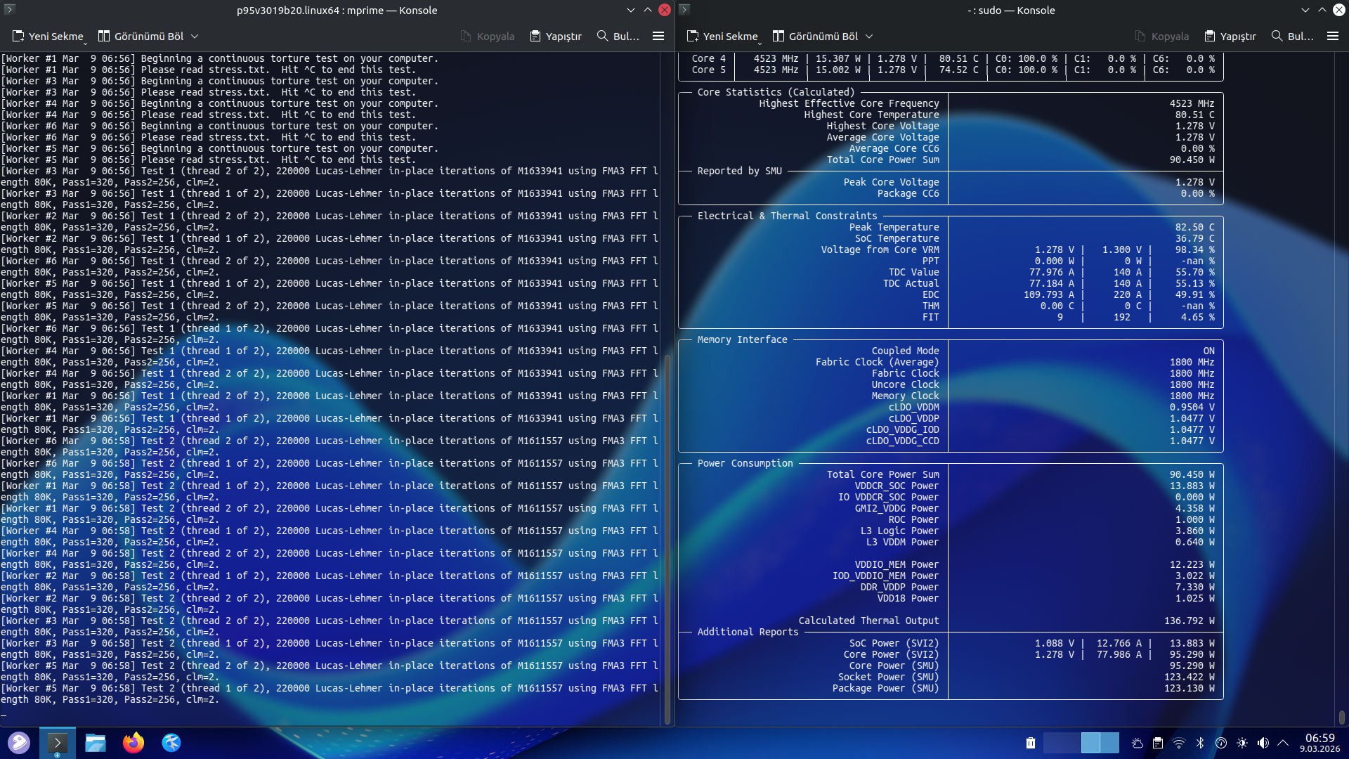Click the Core 4 row in sudo Konsole
1349x759 pixels.
point(953,58)
